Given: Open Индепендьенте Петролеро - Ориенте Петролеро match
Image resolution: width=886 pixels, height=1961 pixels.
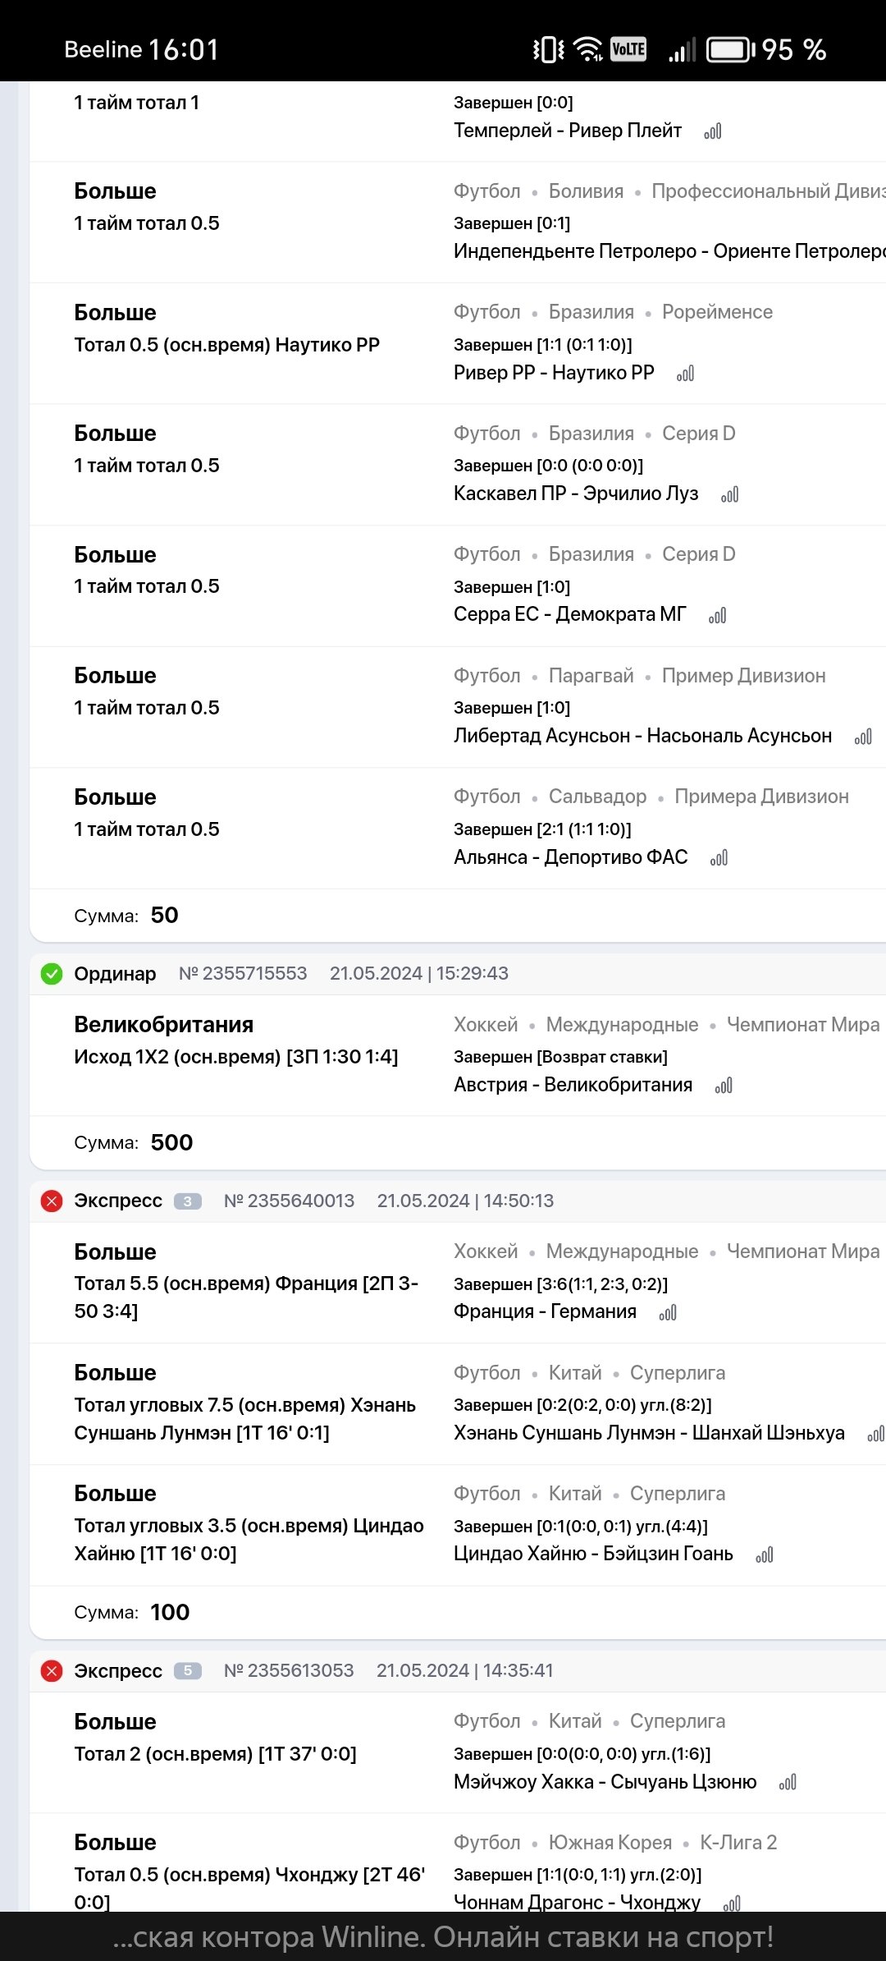Looking at the screenshot, I should (669, 251).
